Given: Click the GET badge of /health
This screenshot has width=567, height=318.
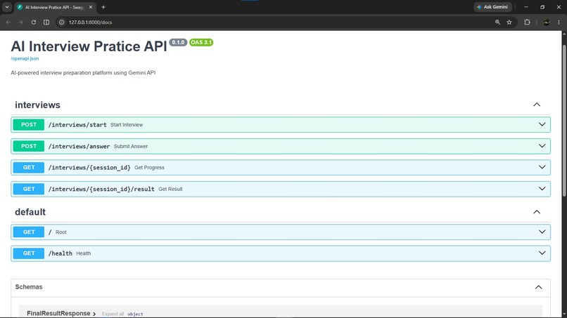Looking at the screenshot, I should click(x=29, y=253).
